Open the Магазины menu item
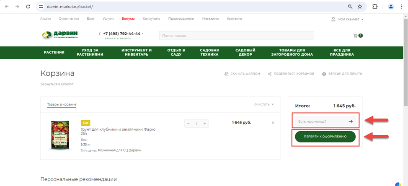 211,19
